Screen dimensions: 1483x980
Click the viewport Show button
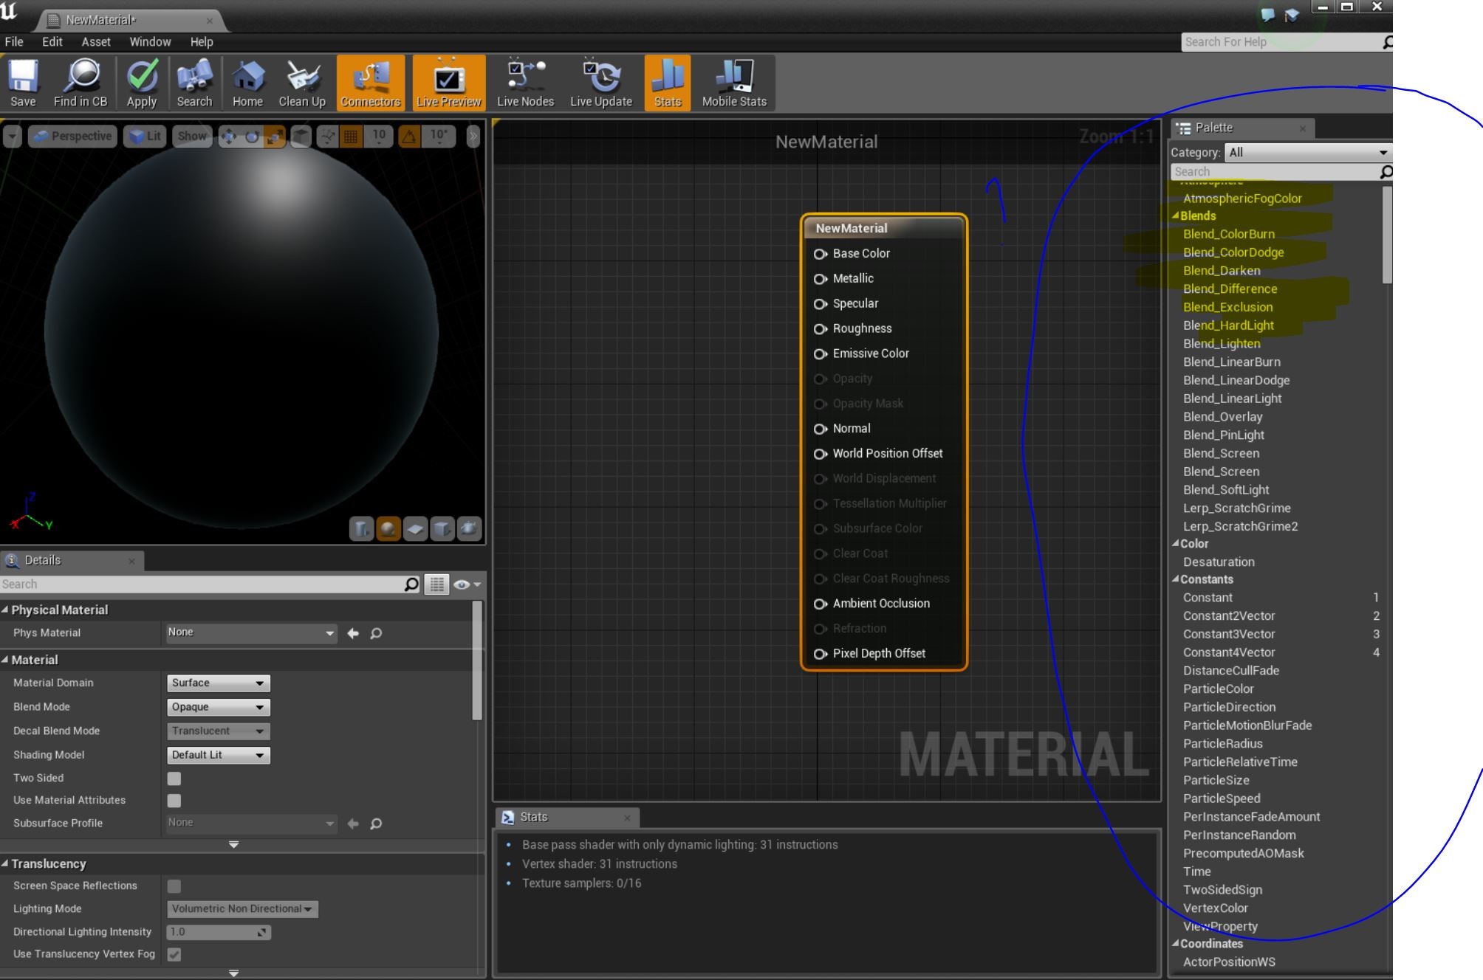[192, 137]
